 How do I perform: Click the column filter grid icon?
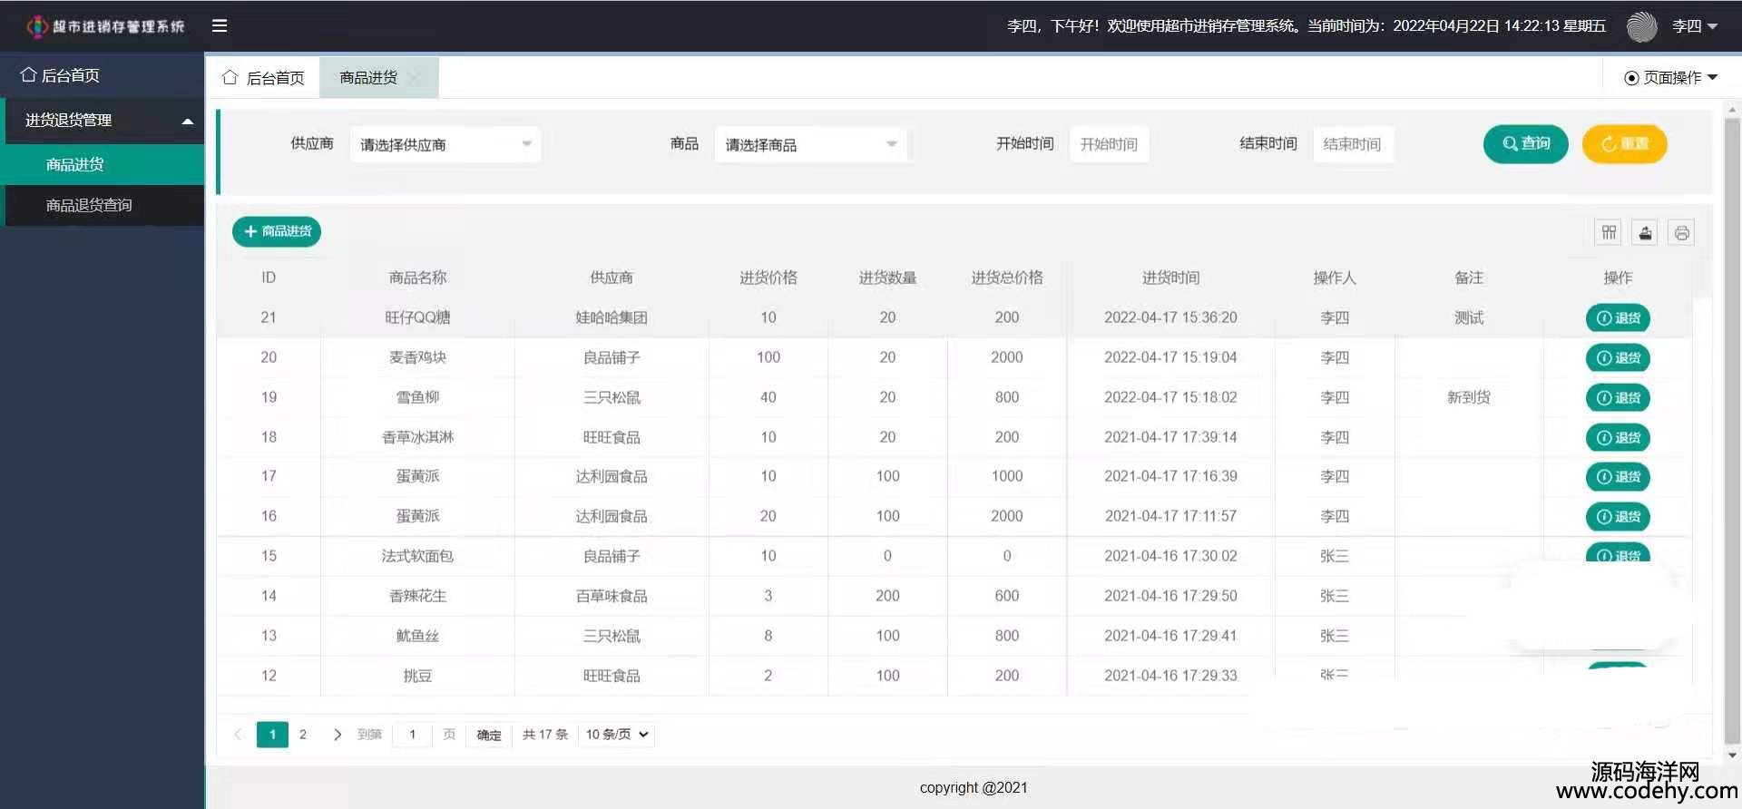(x=1608, y=233)
